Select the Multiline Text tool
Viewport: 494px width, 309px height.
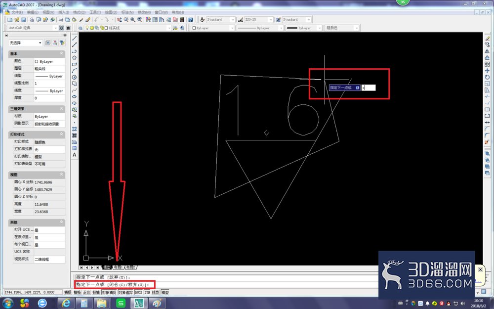(75, 155)
